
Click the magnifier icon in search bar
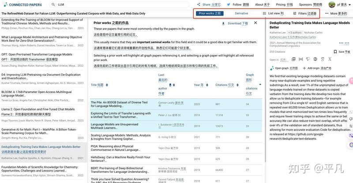click(53, 4)
